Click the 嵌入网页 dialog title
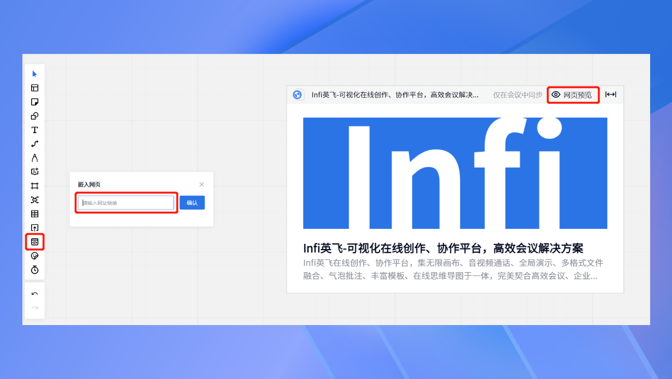Viewport: 672px width, 379px height. pos(89,185)
